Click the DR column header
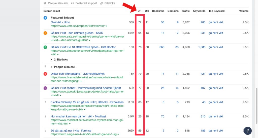This screenshot has height=138, width=258. [140, 11]
